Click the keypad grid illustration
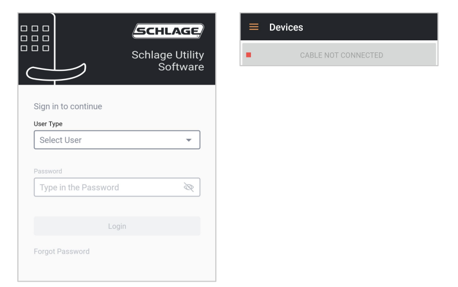Viewport: 458px width, 287px height. [x=35, y=37]
